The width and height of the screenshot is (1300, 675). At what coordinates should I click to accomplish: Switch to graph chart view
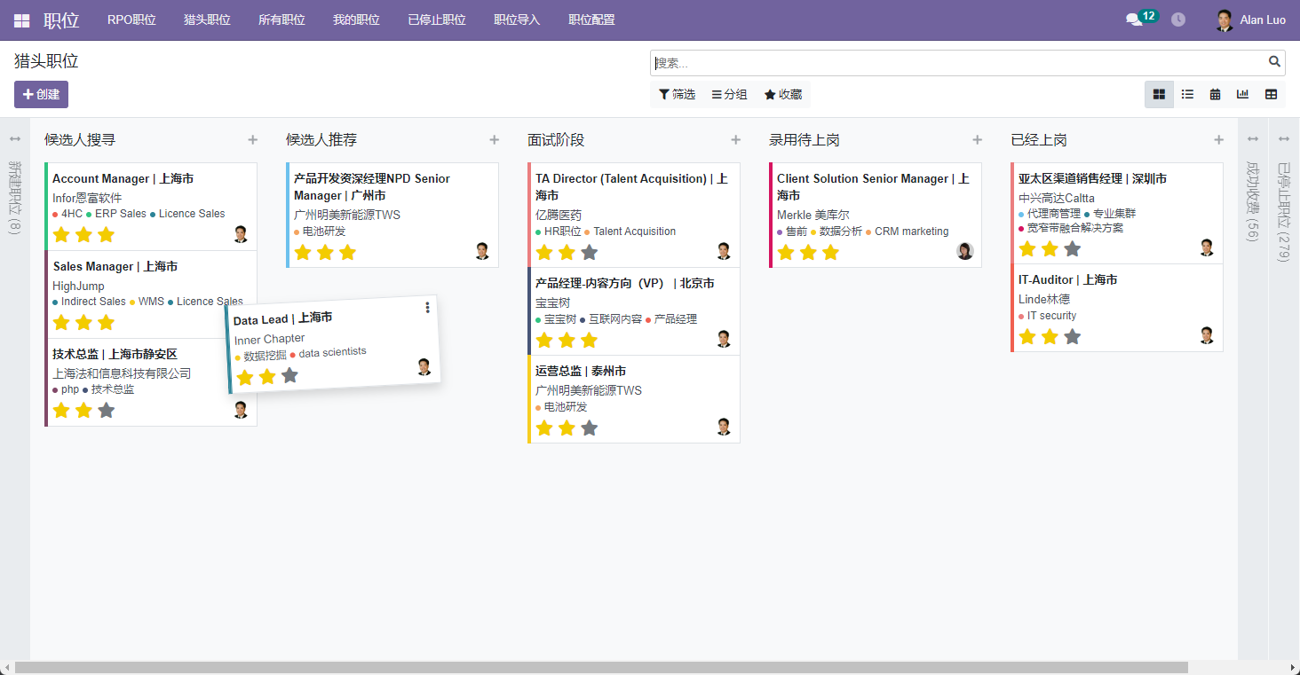[1243, 94]
